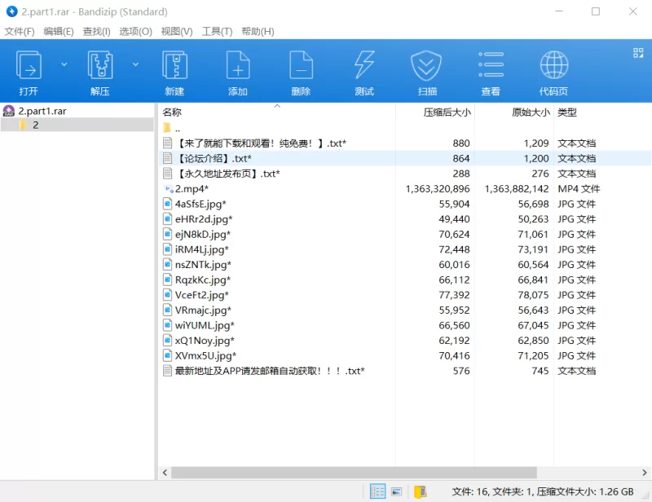Viewport: 652px width, 502px height.
Task: Select 【永久地址发布页】.txt file
Action: pyautogui.click(x=227, y=174)
